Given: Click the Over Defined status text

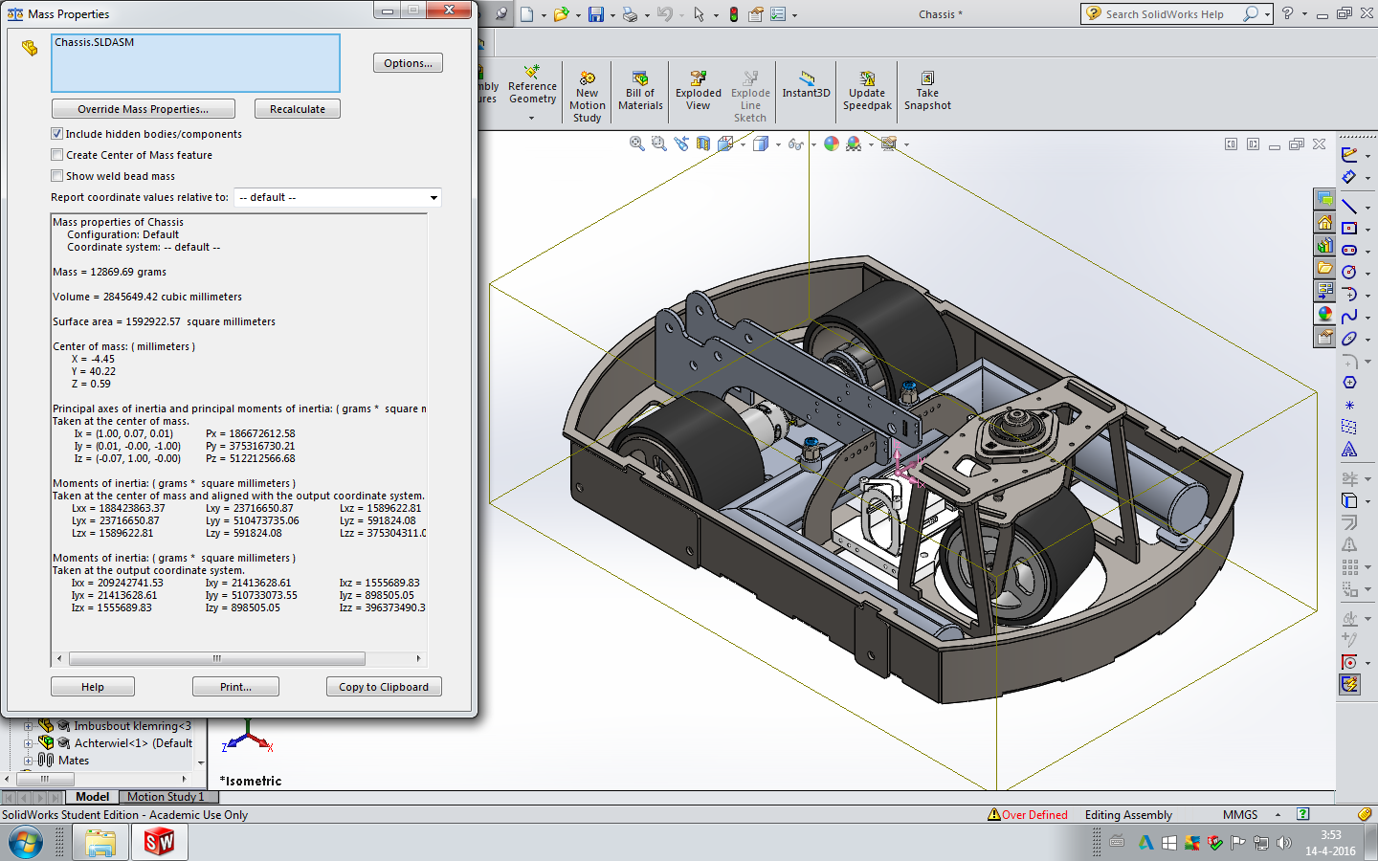Looking at the screenshot, I should (x=1034, y=815).
